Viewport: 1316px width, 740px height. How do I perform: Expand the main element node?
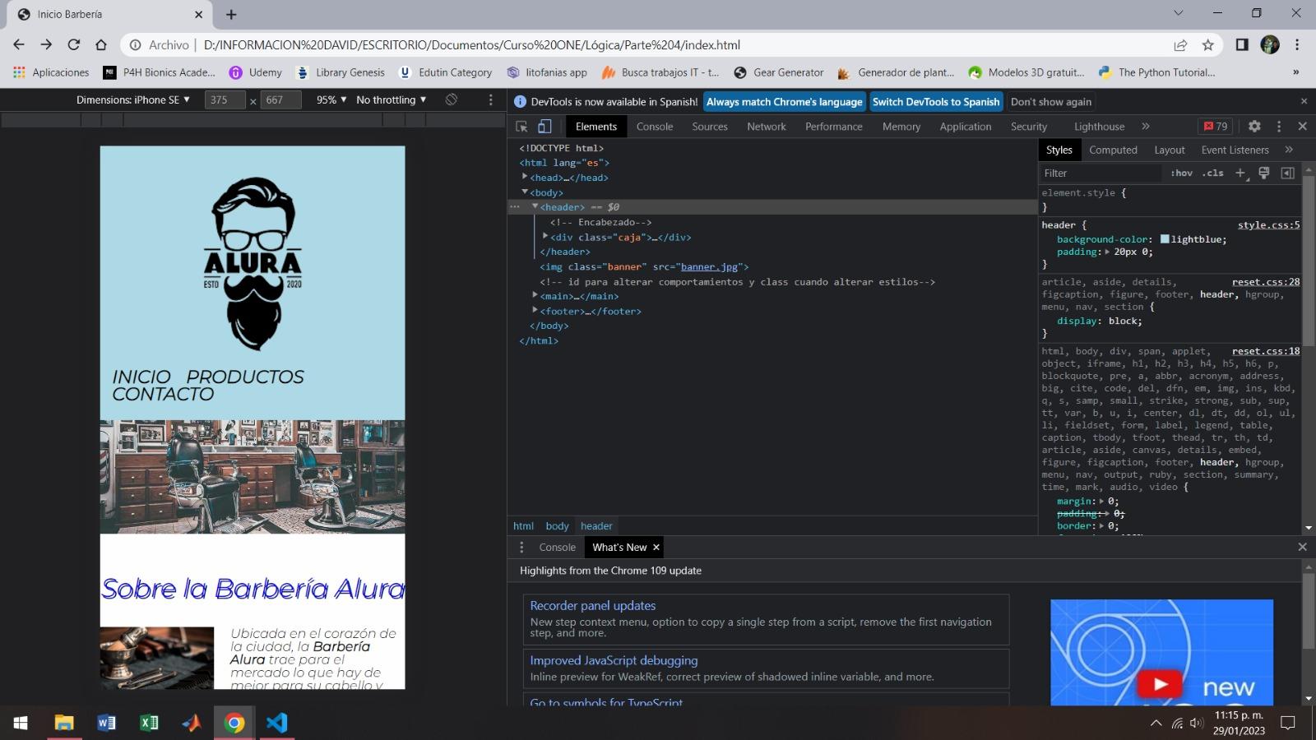pyautogui.click(x=535, y=295)
